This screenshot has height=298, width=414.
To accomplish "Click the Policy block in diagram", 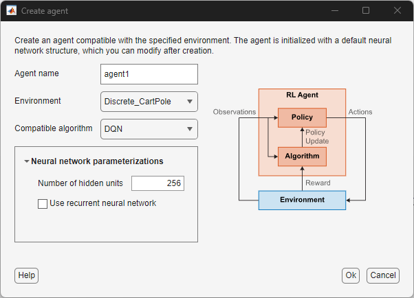I will click(302, 117).
